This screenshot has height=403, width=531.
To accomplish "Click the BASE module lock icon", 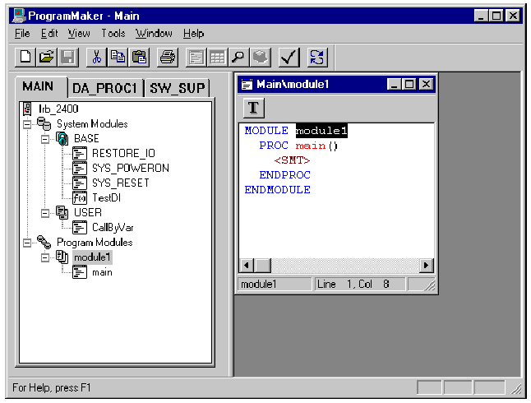I will [62, 139].
